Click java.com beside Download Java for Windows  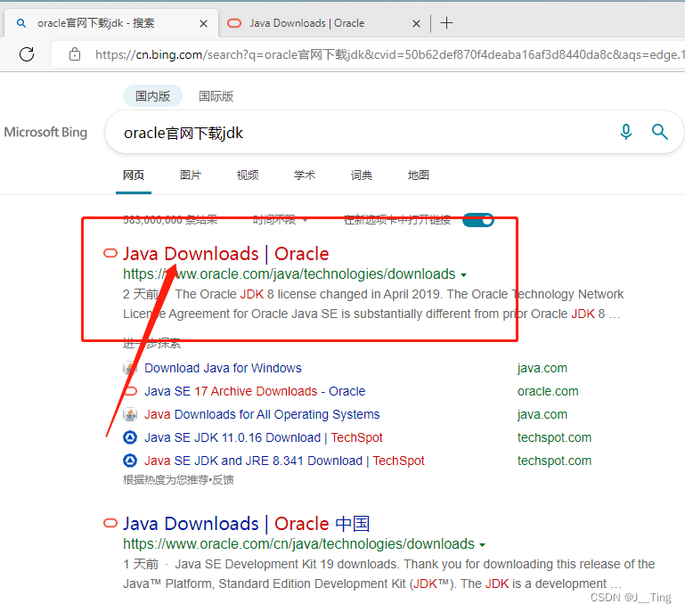tap(542, 368)
